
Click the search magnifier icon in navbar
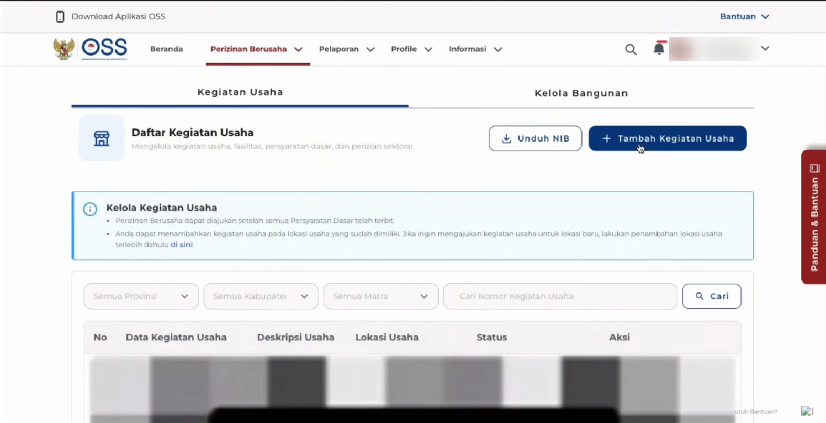point(630,49)
